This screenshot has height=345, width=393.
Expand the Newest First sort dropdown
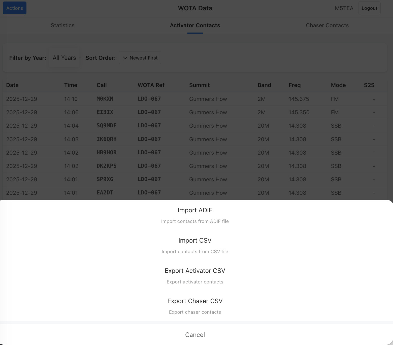140,58
